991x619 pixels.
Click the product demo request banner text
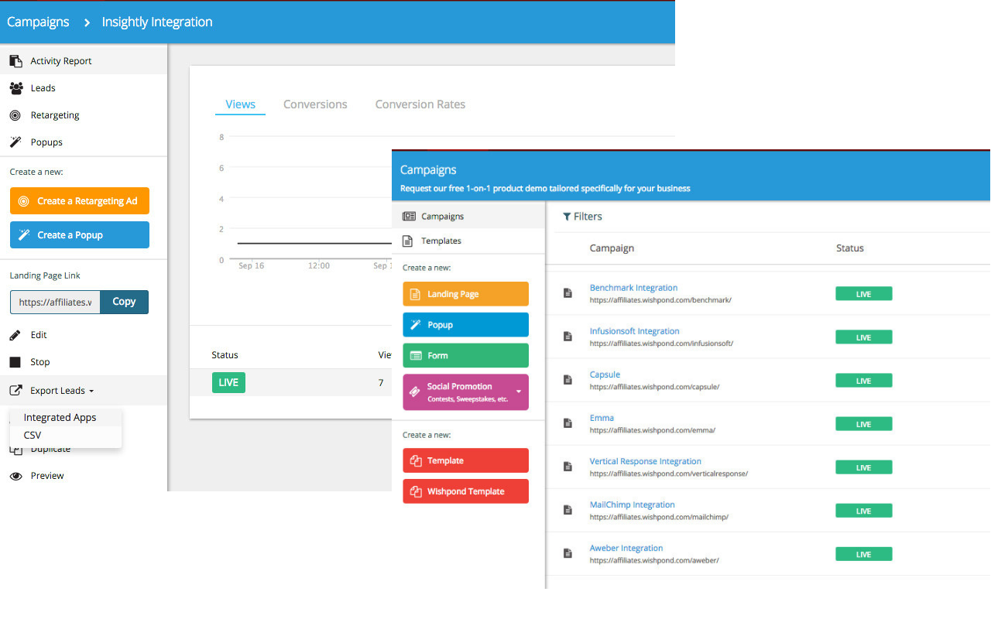click(x=545, y=188)
